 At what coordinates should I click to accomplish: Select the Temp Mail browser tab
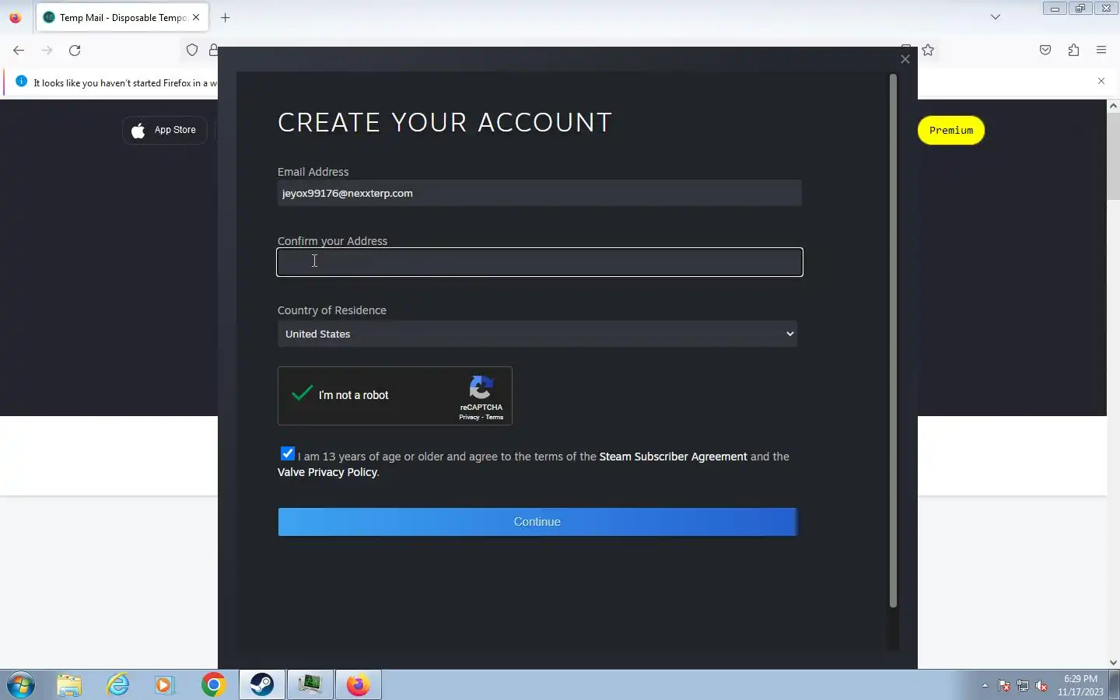[x=122, y=17]
